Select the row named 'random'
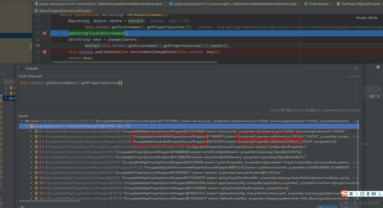Screen dimensions: 383x208 pos(189,173)
